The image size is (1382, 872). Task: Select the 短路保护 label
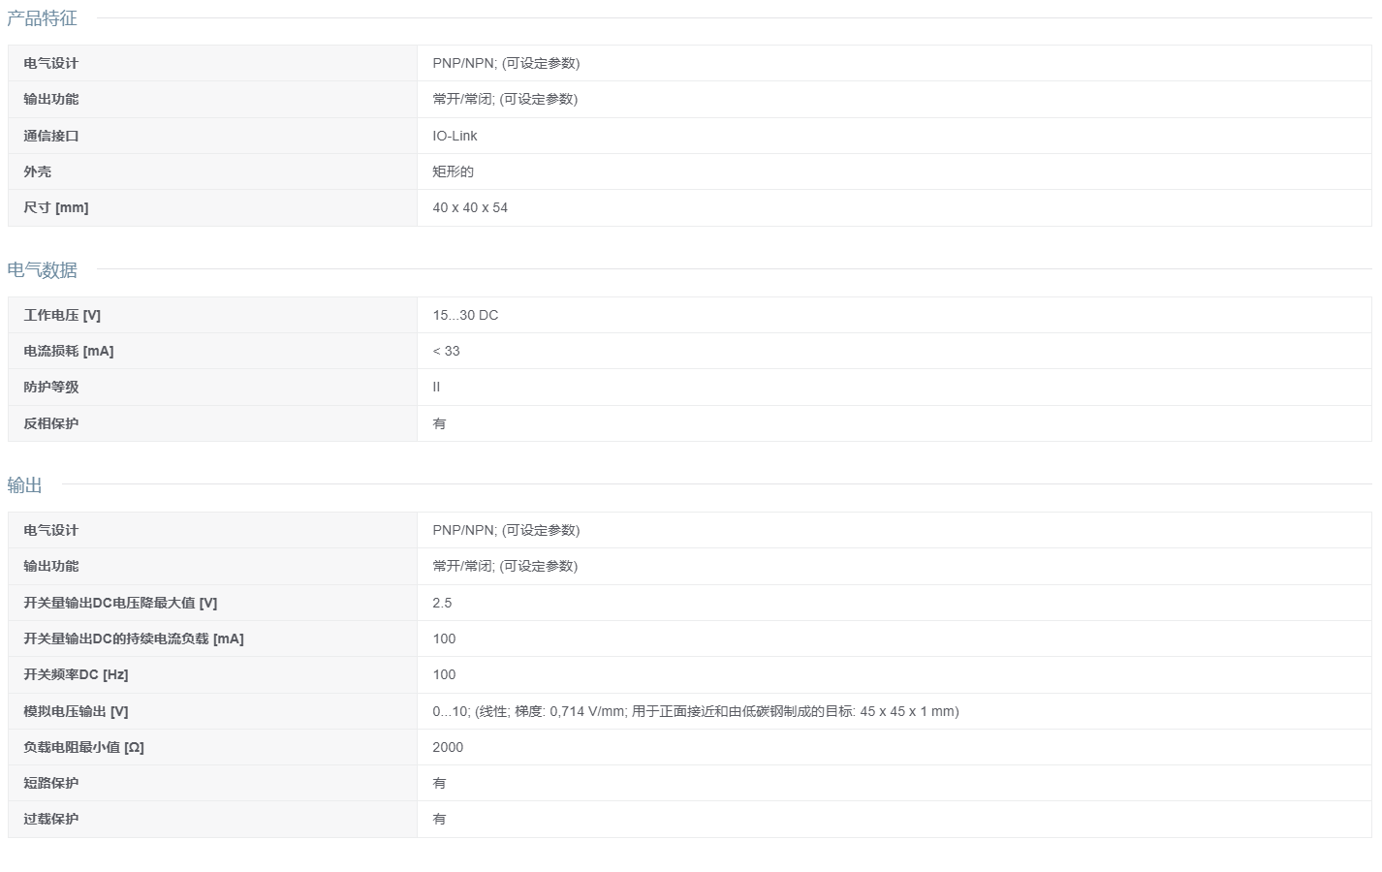coord(51,783)
